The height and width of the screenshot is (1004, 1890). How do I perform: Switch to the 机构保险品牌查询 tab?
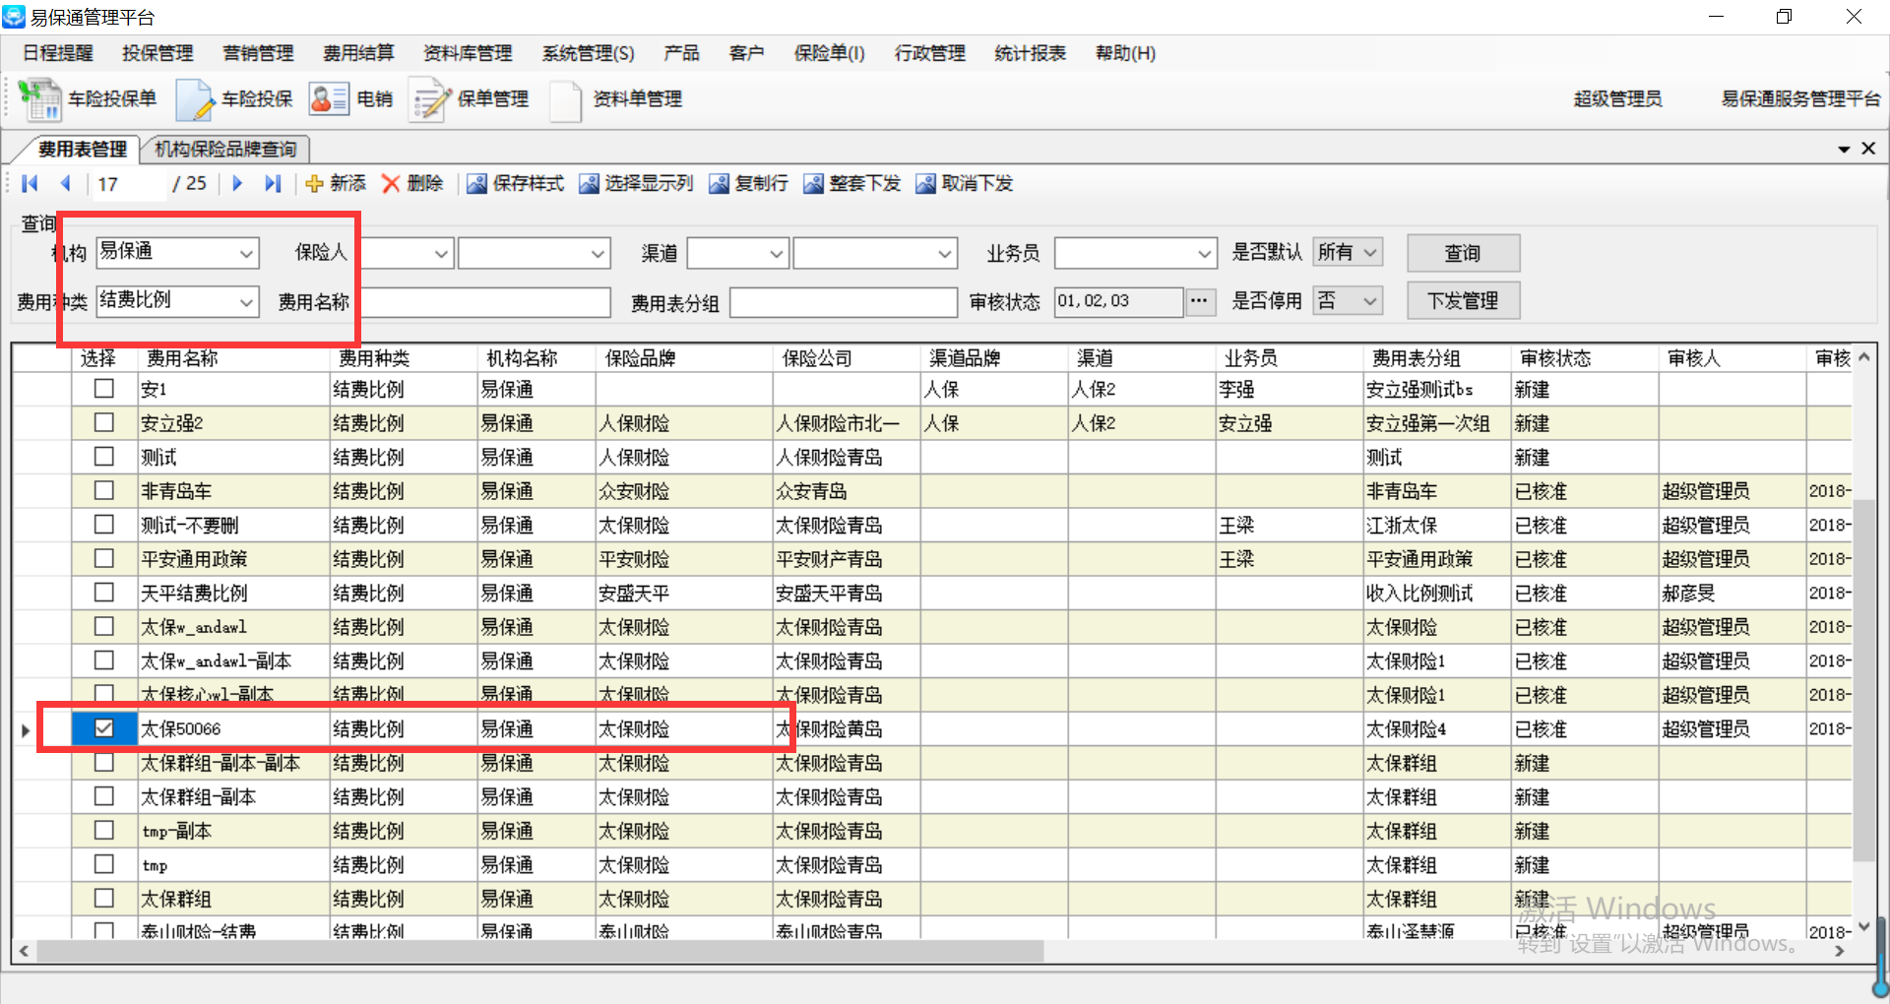pyautogui.click(x=225, y=149)
